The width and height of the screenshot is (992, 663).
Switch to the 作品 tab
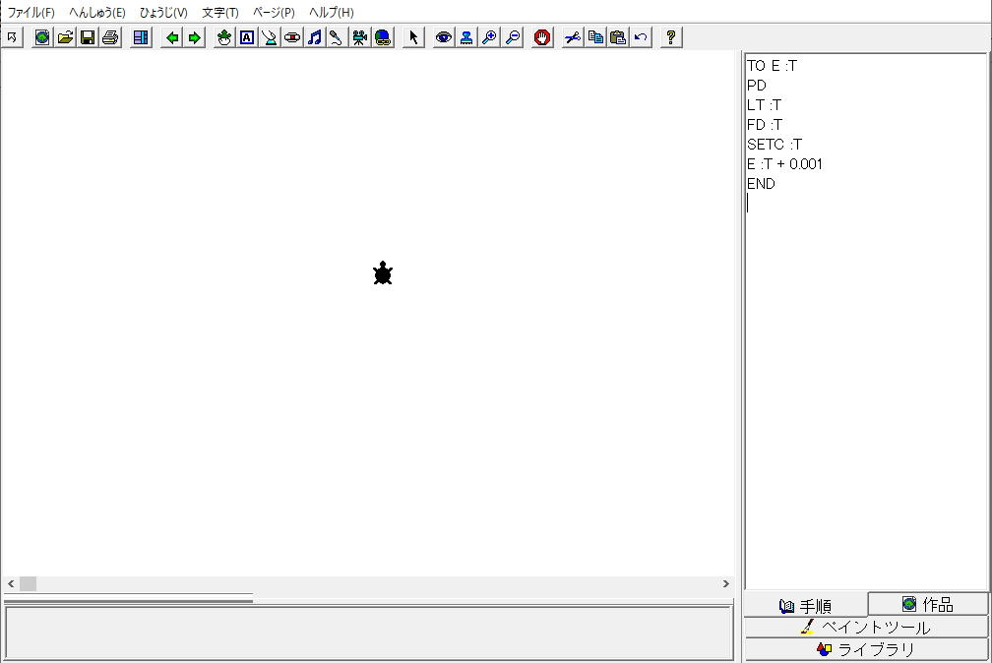tap(928, 604)
